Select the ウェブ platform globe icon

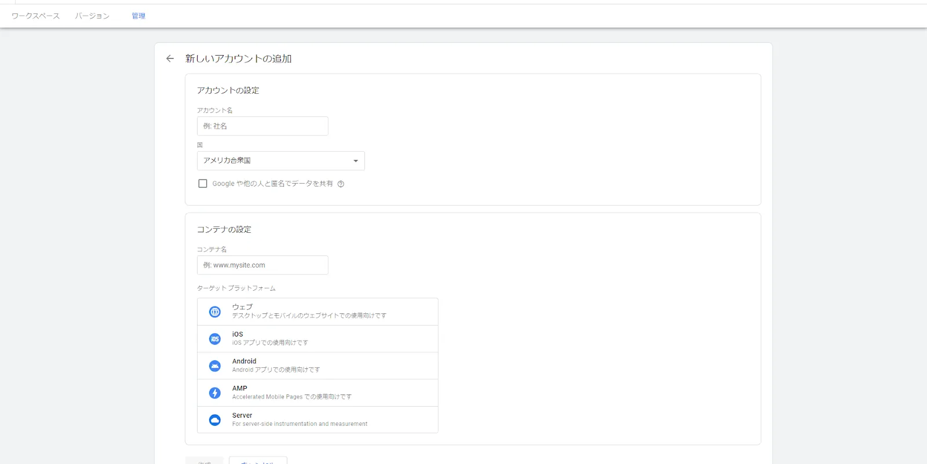215,312
